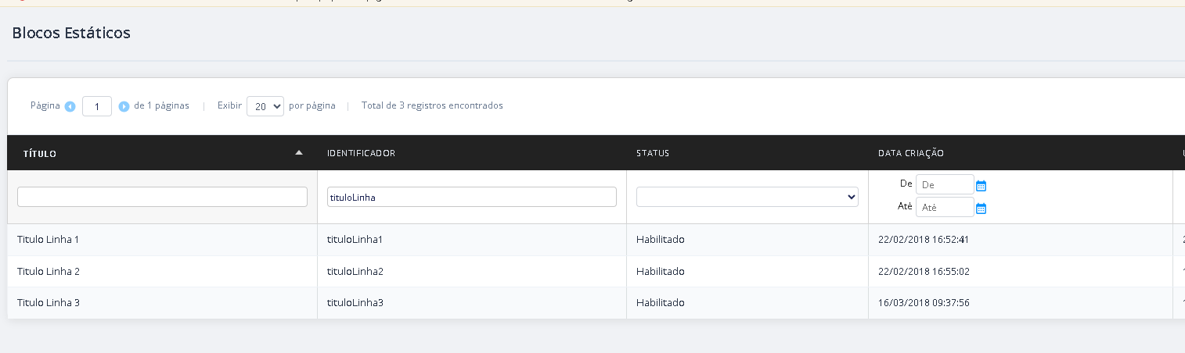The width and height of the screenshot is (1185, 353).
Task: Open calendar for Até date
Action: pos(981,209)
